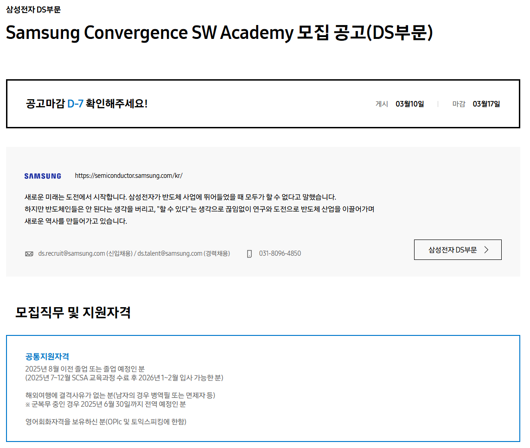Click the envelope email icon
This screenshot has width=530, height=448.
29,254
